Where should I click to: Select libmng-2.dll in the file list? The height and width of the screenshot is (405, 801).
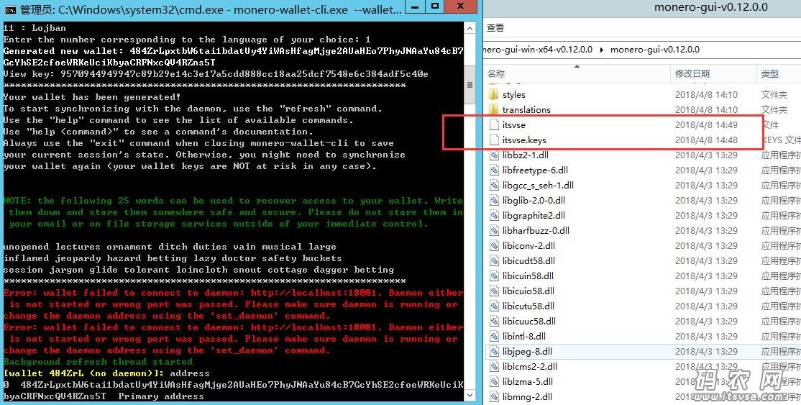(527, 396)
